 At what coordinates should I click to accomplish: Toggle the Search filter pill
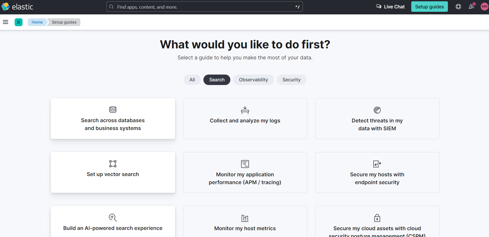click(x=217, y=80)
